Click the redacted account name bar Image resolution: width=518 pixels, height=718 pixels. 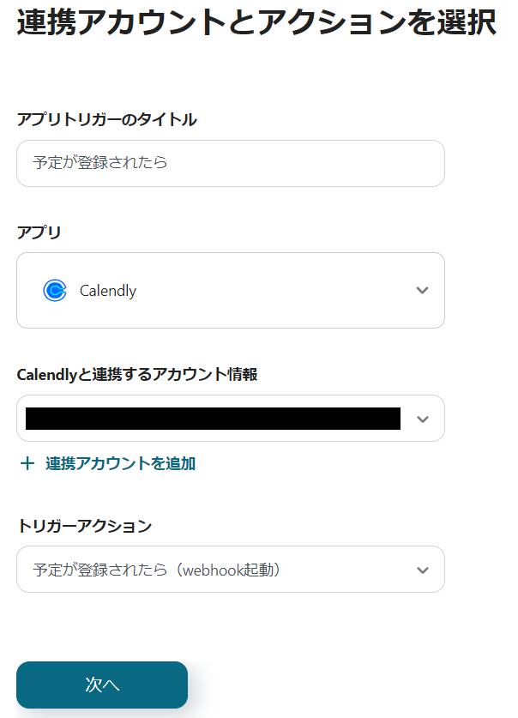(x=213, y=419)
